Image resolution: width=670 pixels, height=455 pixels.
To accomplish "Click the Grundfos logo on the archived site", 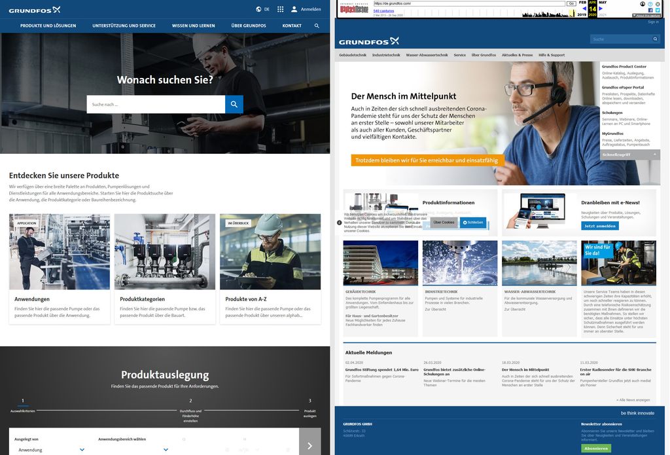I will (x=369, y=41).
